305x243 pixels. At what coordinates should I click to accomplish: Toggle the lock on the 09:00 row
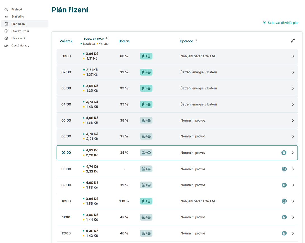pos(284,185)
